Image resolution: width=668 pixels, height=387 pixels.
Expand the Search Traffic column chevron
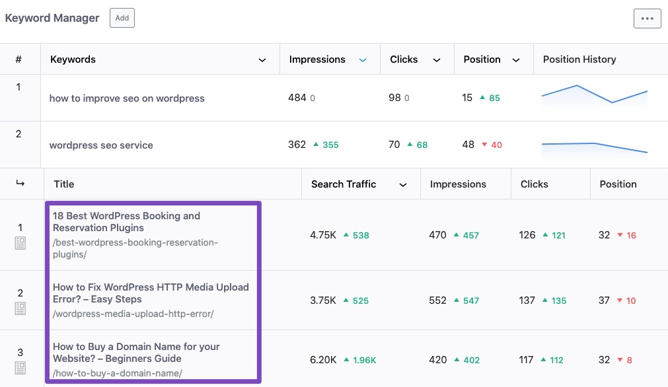tap(403, 185)
